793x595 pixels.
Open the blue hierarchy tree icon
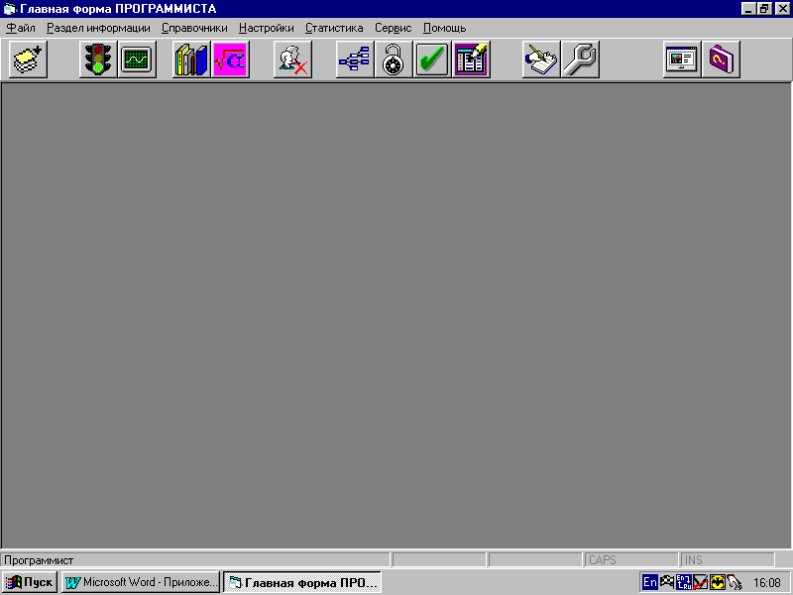pos(355,59)
